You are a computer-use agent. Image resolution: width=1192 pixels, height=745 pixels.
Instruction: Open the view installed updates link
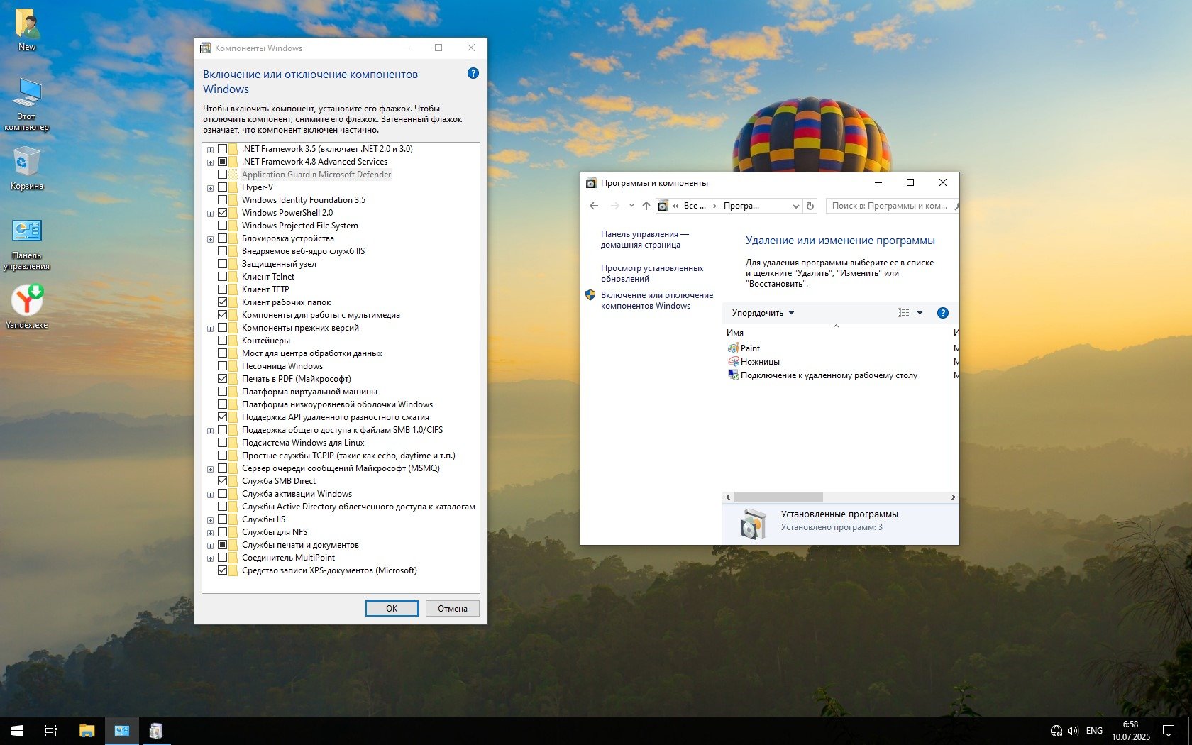tap(651, 273)
